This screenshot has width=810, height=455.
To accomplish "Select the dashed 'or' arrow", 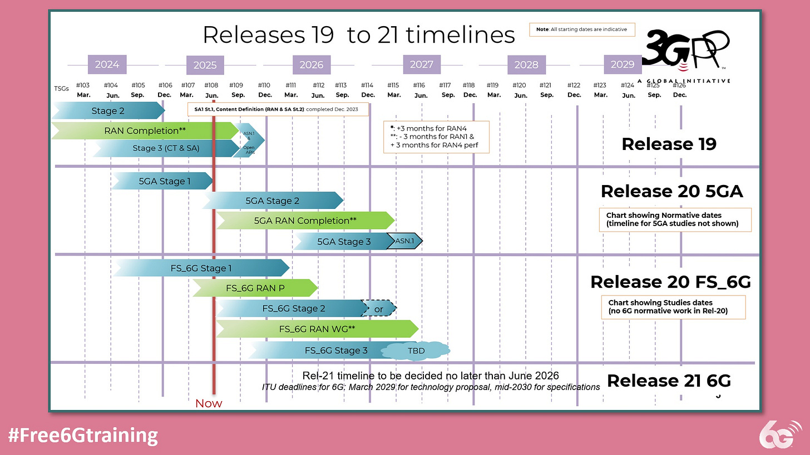I will click(379, 308).
